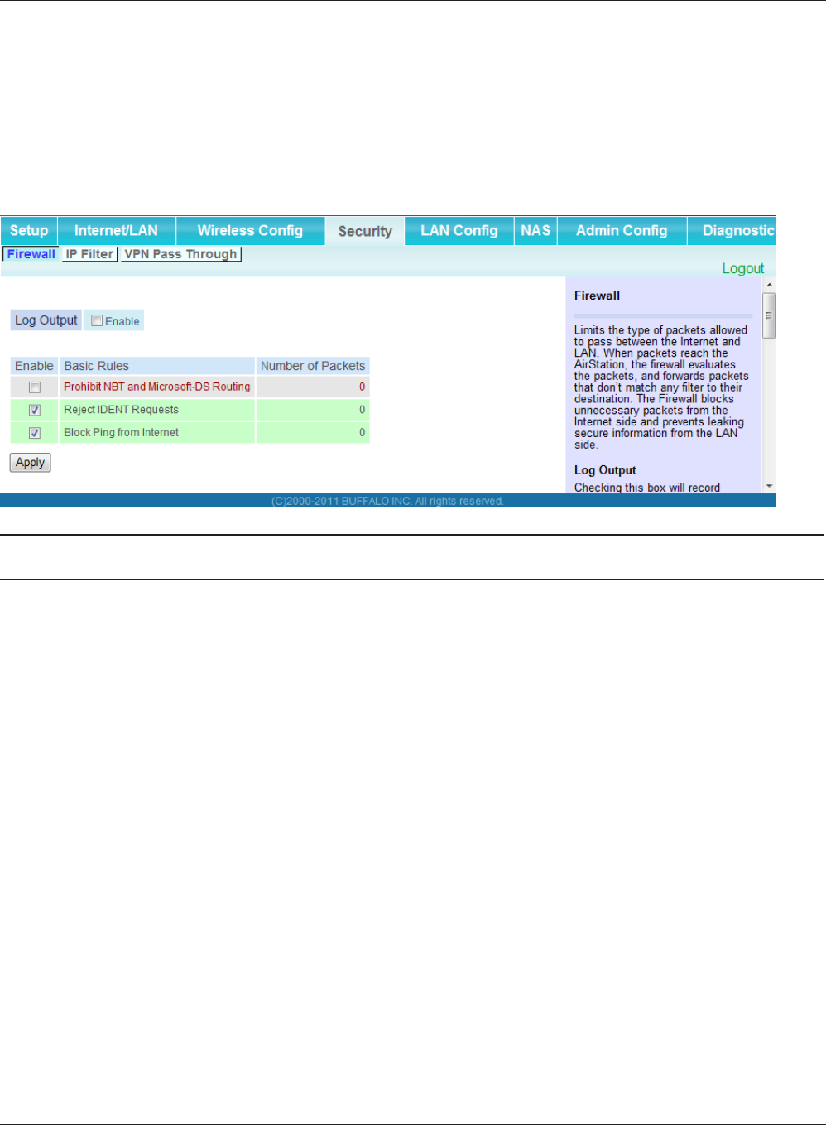Click 'Reject IDENT Requests' rule text
Screen dimensions: 826x1125
point(122,410)
